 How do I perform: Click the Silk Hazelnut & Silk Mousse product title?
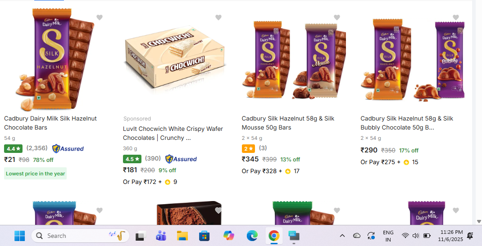288,123
